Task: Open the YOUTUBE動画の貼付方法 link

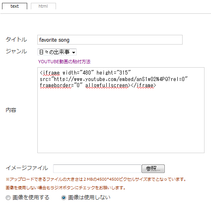Action: point(64,62)
